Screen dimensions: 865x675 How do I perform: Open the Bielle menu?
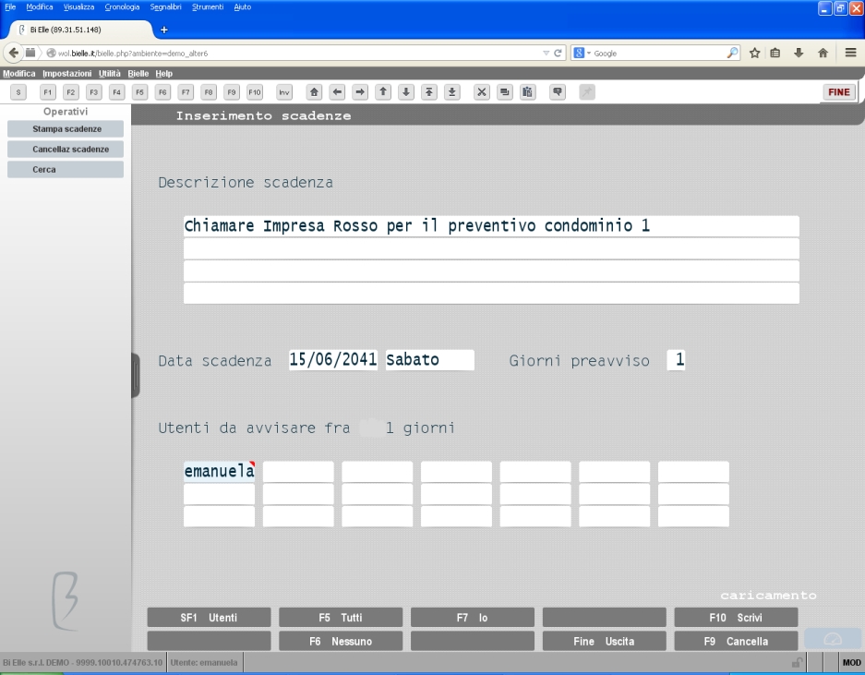coord(138,73)
